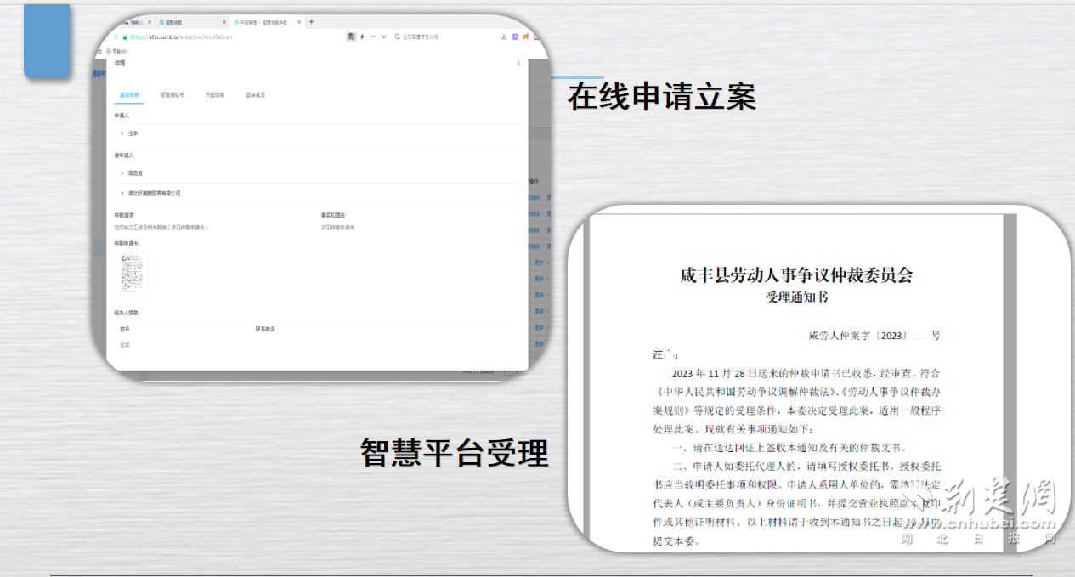Click the reader mode icon in the address bar
Viewport: 1075px width, 577px height.
tap(350, 37)
